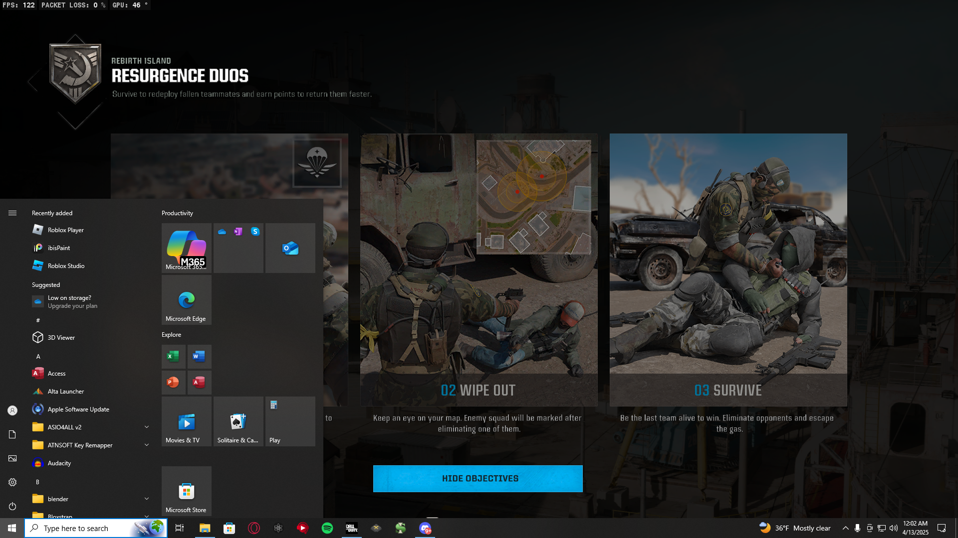Open the Excel tile under Explore

(174, 357)
